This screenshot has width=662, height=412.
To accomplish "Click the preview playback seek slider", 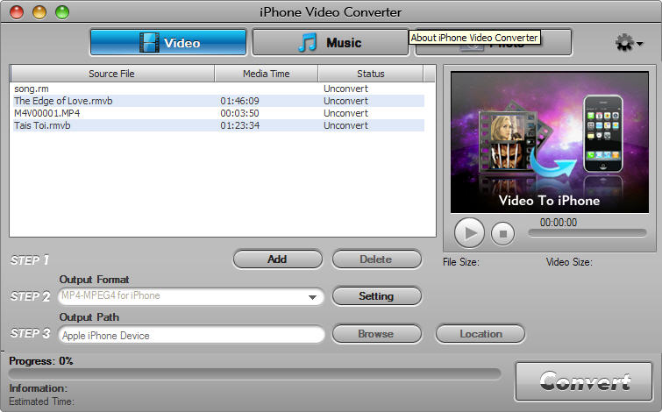I will [587, 233].
